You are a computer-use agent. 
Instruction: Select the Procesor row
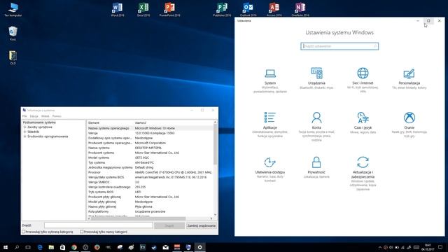(x=150, y=172)
